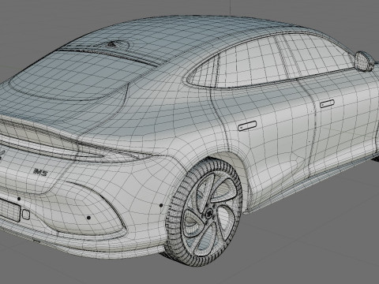The image size is (379, 284).
Task: Click the model badge text on the trunk
Action: [40, 172]
